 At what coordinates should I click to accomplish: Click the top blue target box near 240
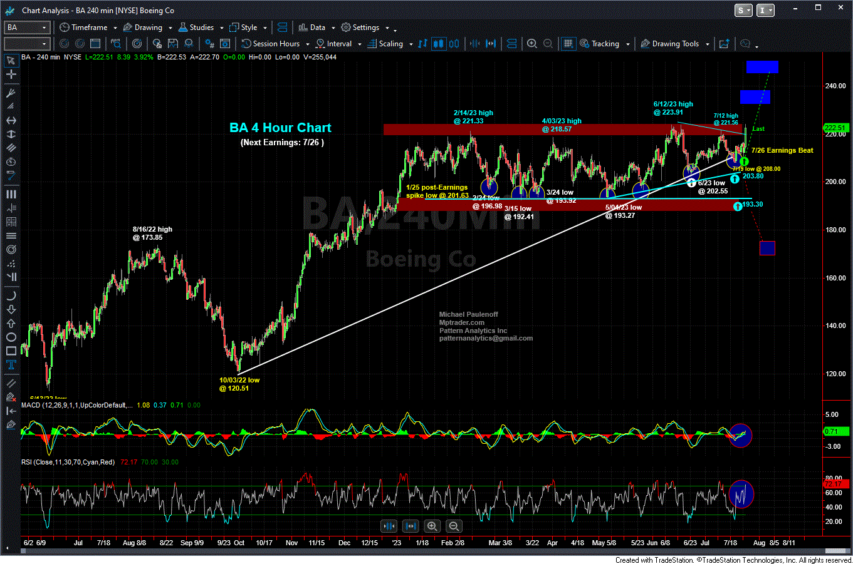(x=762, y=67)
